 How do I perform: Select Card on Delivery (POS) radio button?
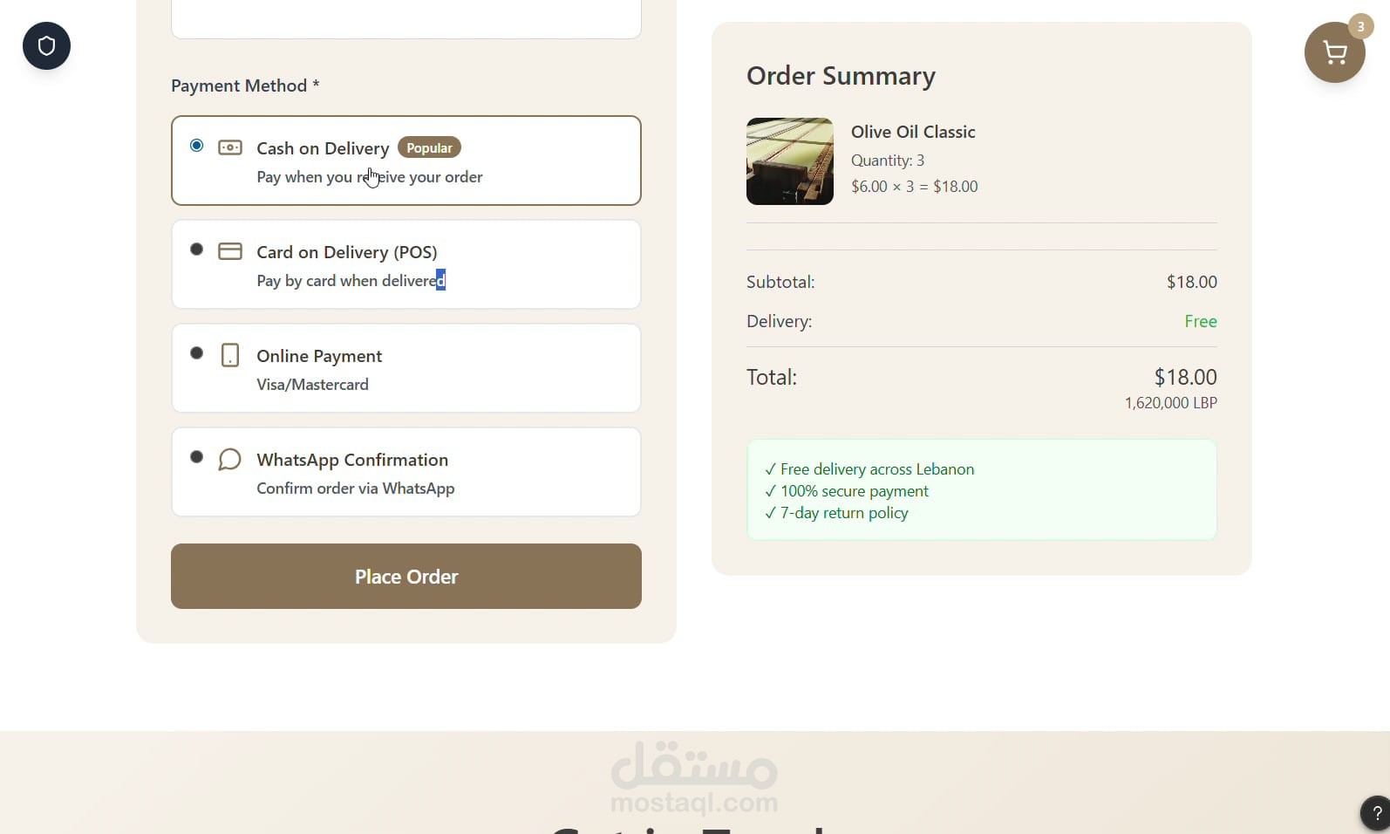tap(197, 250)
